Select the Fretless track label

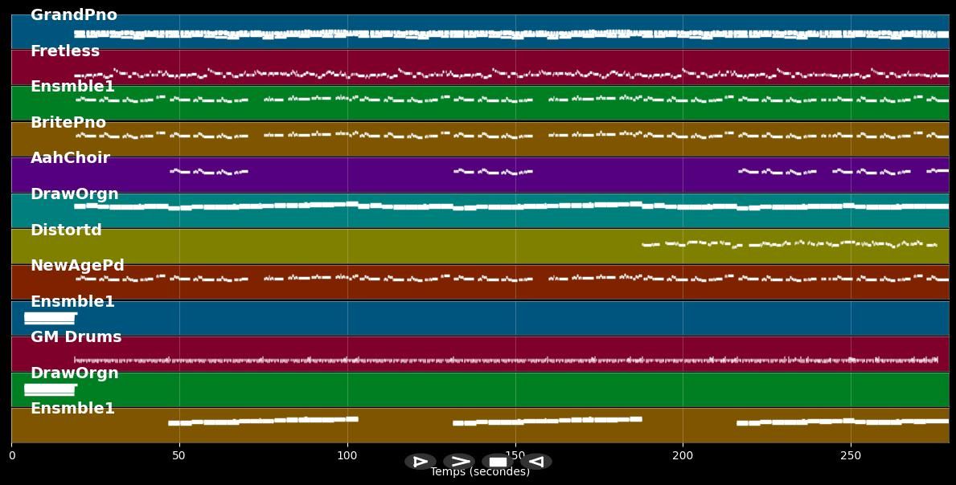65,51
